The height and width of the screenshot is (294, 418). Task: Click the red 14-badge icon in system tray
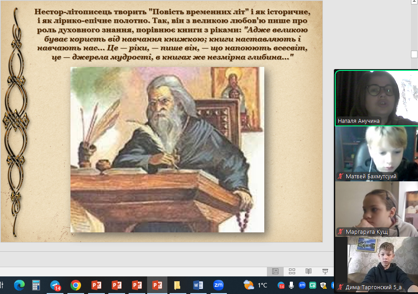(x=281, y=286)
